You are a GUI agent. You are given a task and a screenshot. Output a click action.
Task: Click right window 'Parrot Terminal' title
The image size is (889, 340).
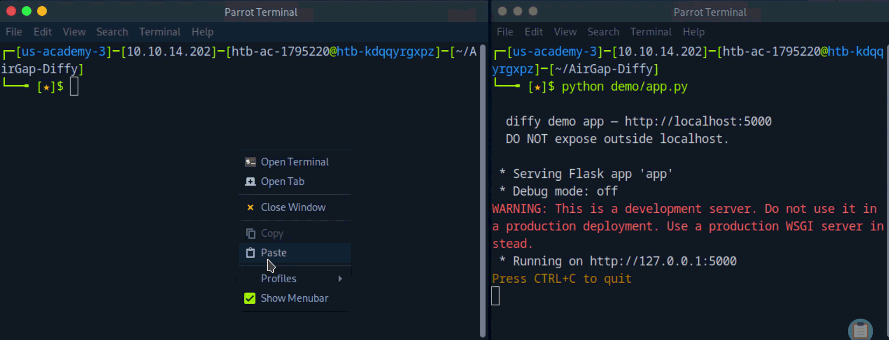(710, 12)
